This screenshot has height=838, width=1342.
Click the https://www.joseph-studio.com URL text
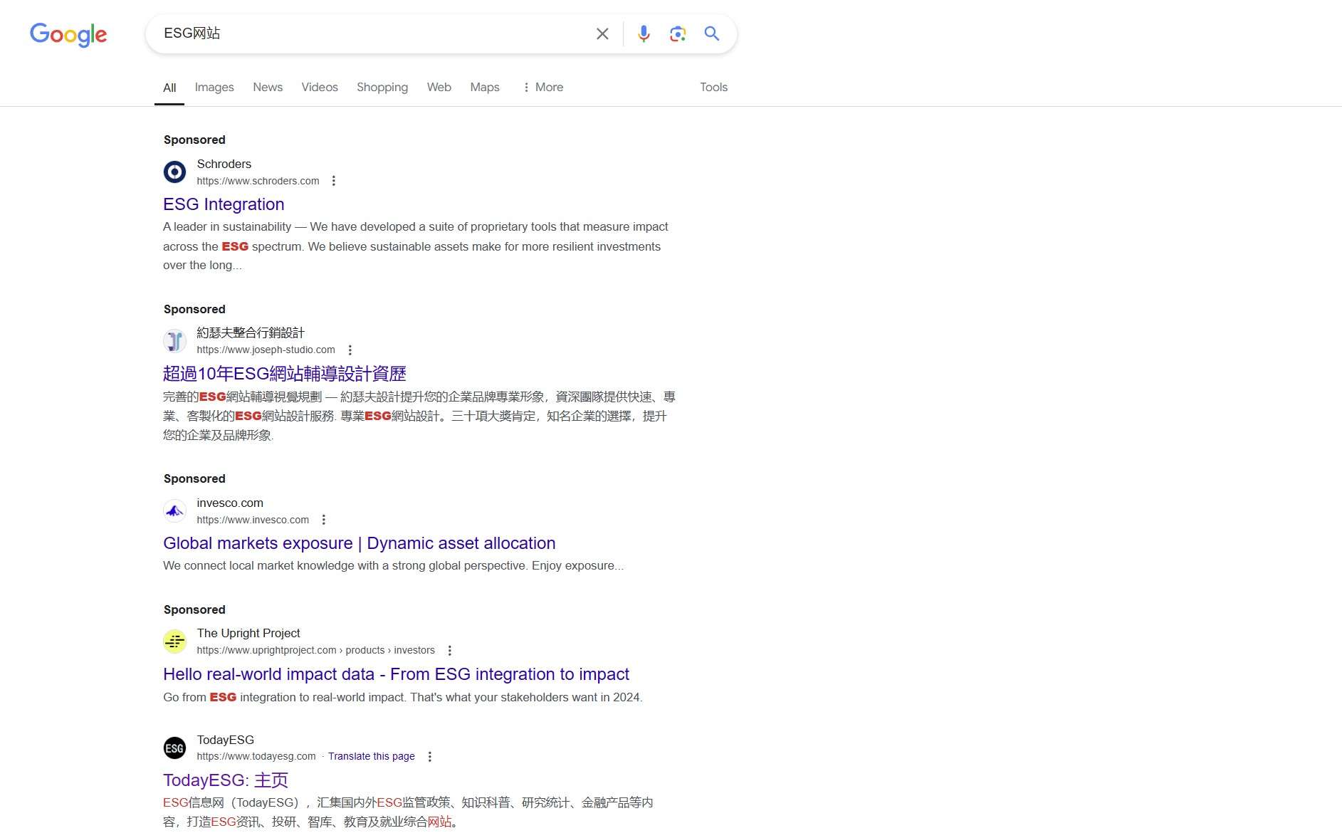point(266,350)
